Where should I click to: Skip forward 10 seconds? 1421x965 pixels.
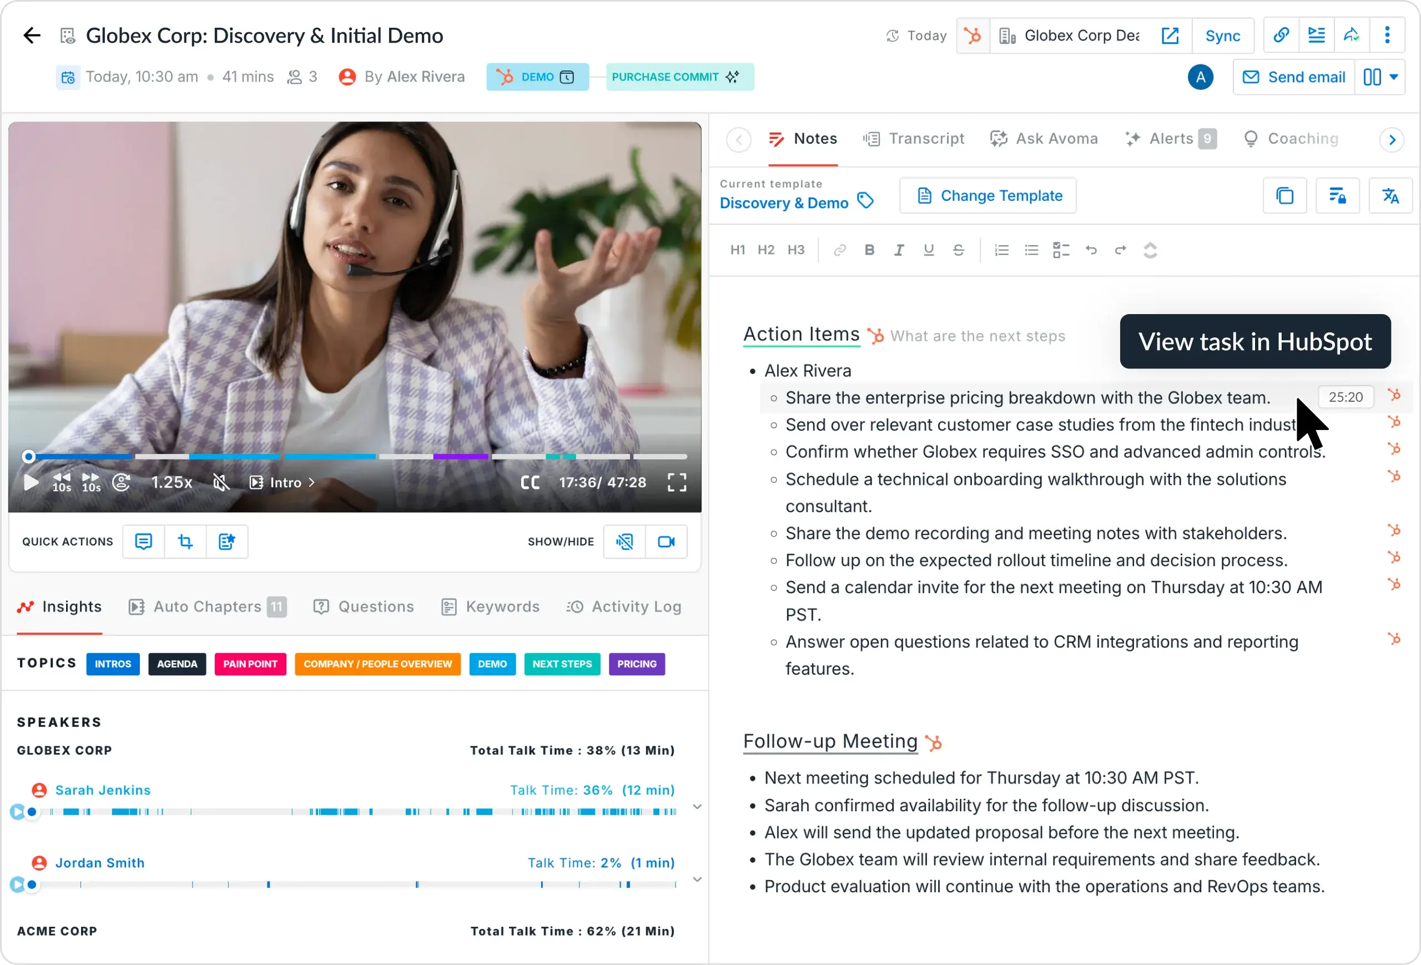pyautogui.click(x=91, y=482)
